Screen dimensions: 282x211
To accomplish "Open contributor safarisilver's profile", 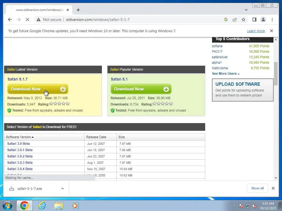I will (220, 57).
